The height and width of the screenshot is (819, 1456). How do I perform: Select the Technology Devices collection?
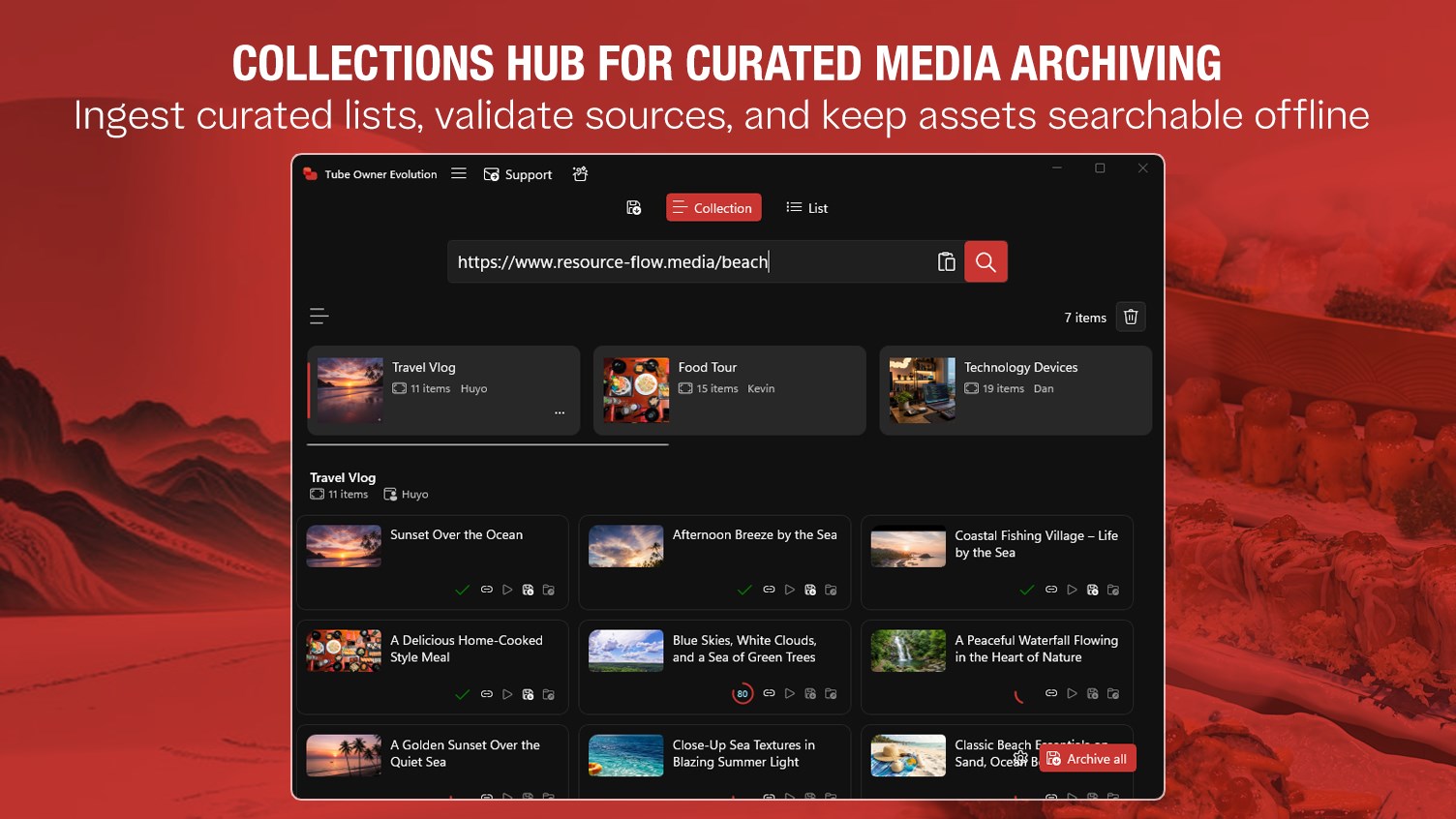click(1016, 390)
